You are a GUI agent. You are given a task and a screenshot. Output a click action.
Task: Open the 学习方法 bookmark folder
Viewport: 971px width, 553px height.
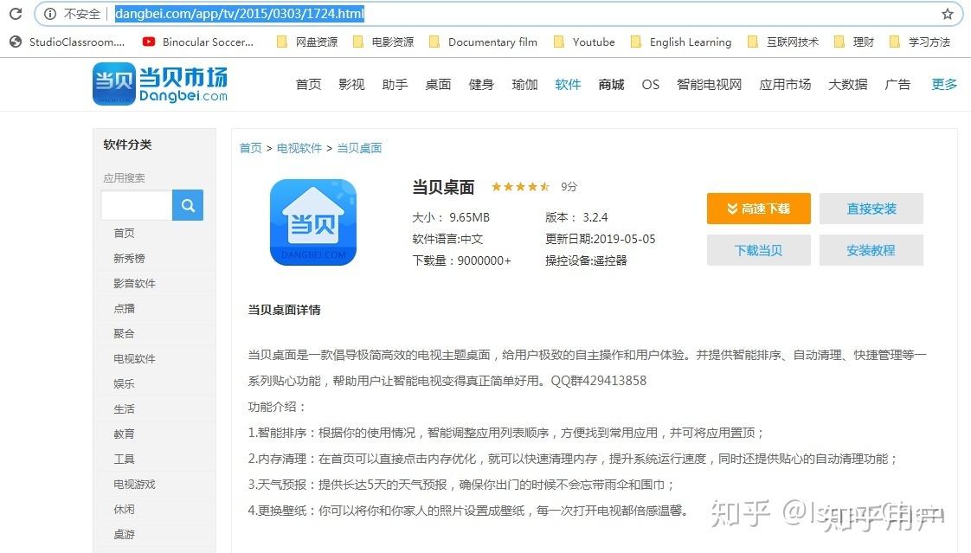tap(920, 42)
